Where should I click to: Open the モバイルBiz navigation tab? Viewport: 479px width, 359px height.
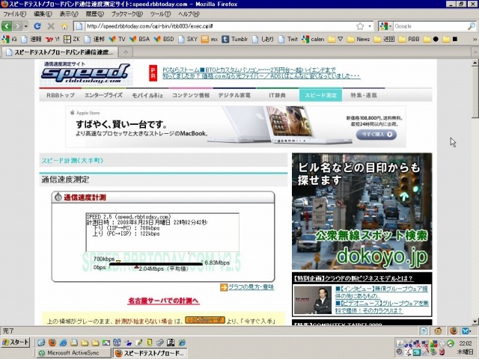(147, 95)
